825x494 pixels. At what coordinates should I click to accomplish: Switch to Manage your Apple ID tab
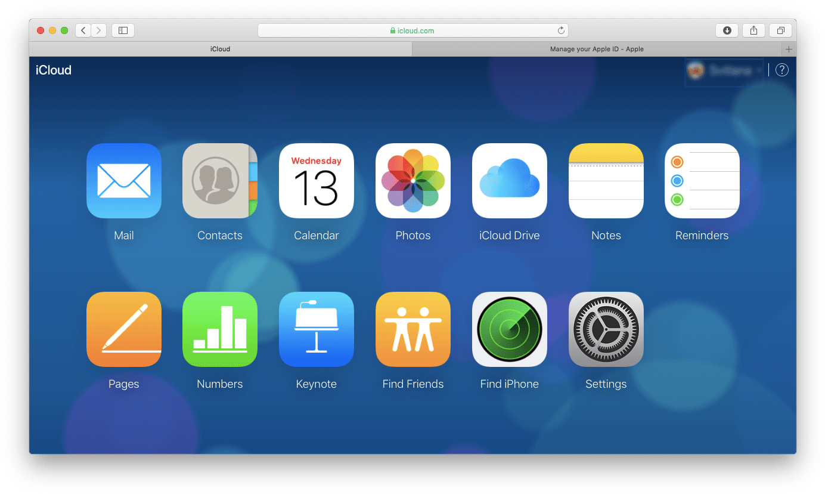[x=597, y=49]
